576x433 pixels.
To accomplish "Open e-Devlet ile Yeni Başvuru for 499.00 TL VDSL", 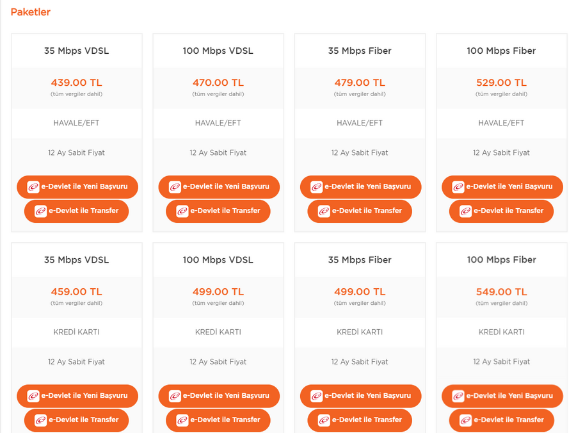I will coord(219,396).
